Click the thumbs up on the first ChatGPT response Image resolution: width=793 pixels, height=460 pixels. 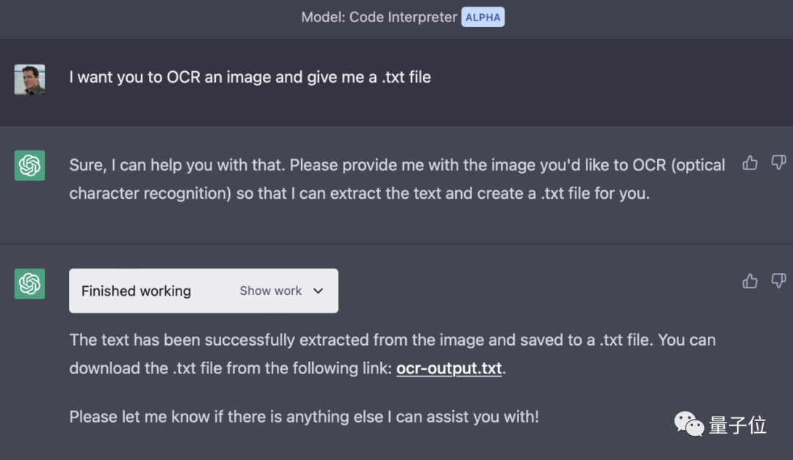click(750, 163)
